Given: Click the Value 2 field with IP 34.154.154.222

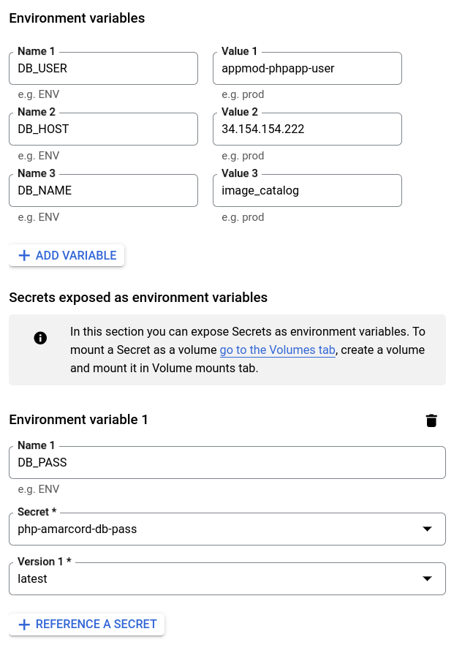Looking at the screenshot, I should tap(307, 129).
